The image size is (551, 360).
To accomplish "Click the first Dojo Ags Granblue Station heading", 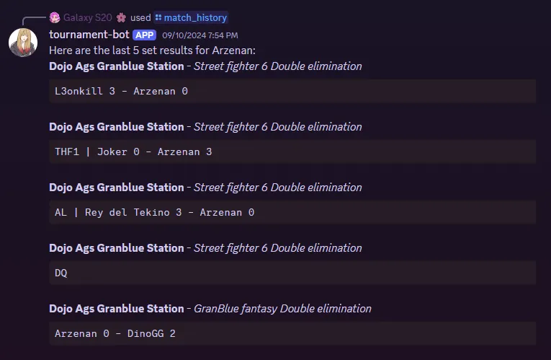I will [x=116, y=66].
